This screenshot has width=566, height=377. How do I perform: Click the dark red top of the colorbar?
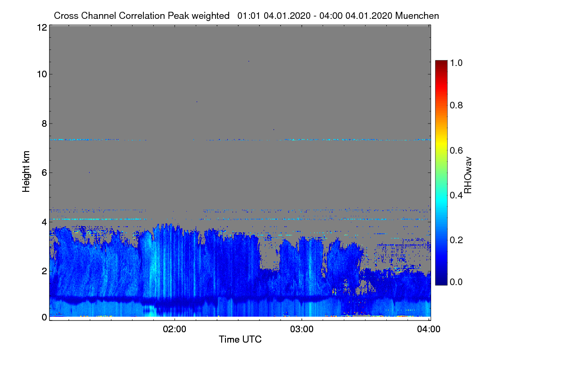pos(441,64)
